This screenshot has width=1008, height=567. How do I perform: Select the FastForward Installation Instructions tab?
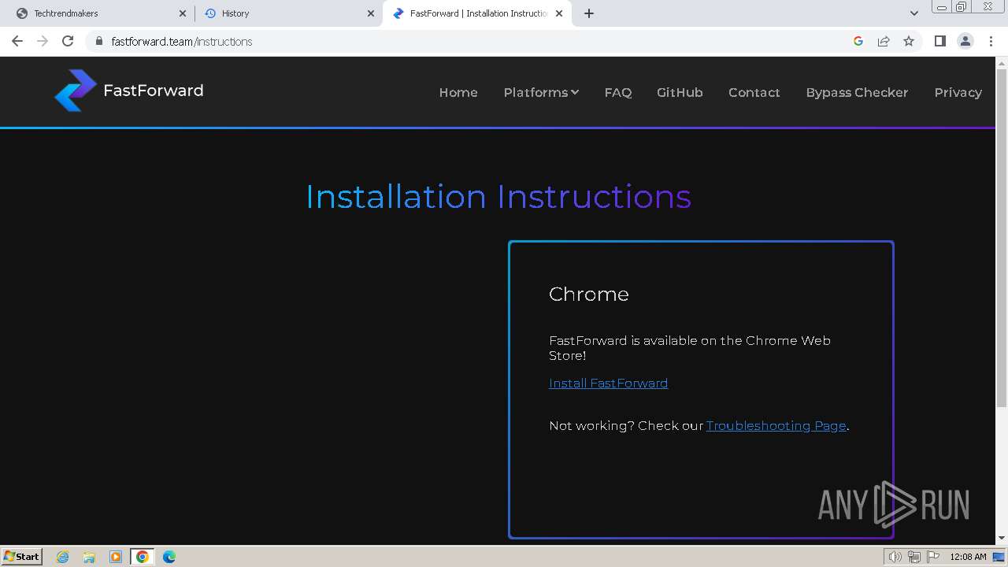point(476,13)
